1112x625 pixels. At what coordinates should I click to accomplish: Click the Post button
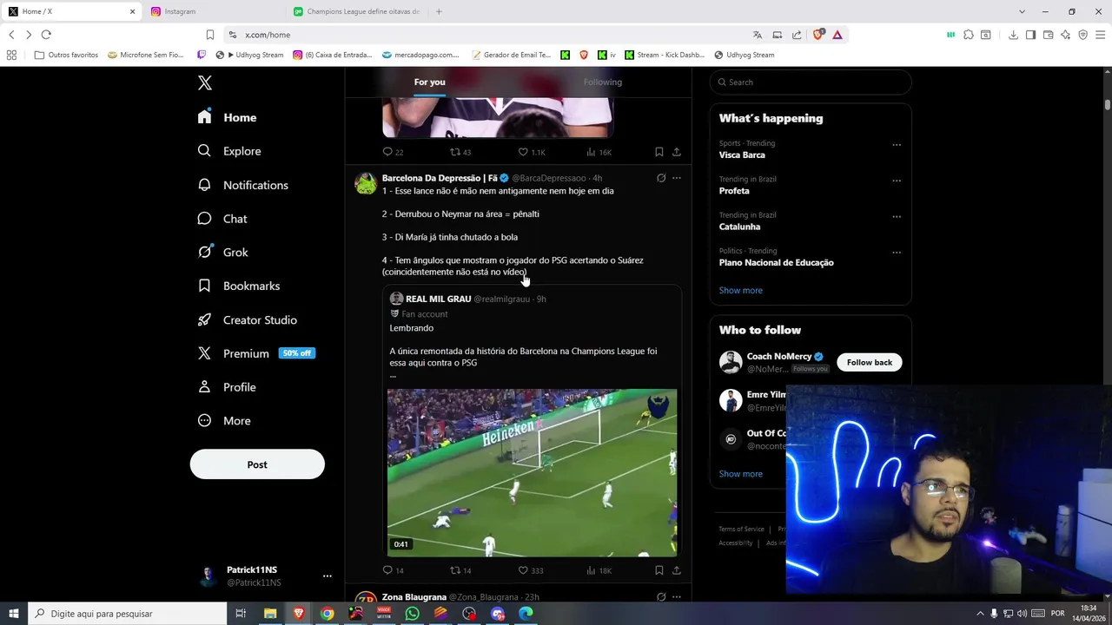[257, 464]
